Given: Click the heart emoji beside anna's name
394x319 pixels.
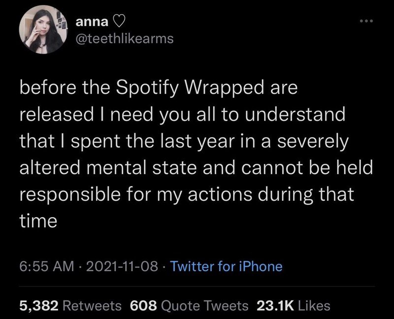Looking at the screenshot, I should [119, 22].
